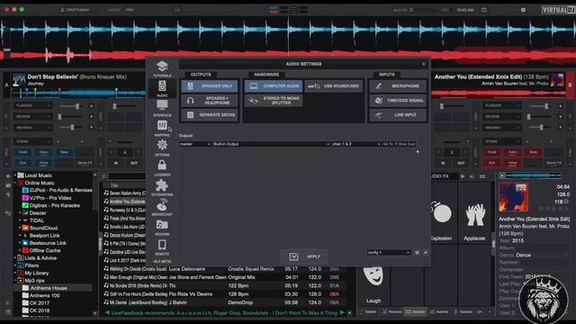The height and width of the screenshot is (324, 576).
Task: Adjust left deck Flanger effect slider
Action: click(x=70, y=106)
